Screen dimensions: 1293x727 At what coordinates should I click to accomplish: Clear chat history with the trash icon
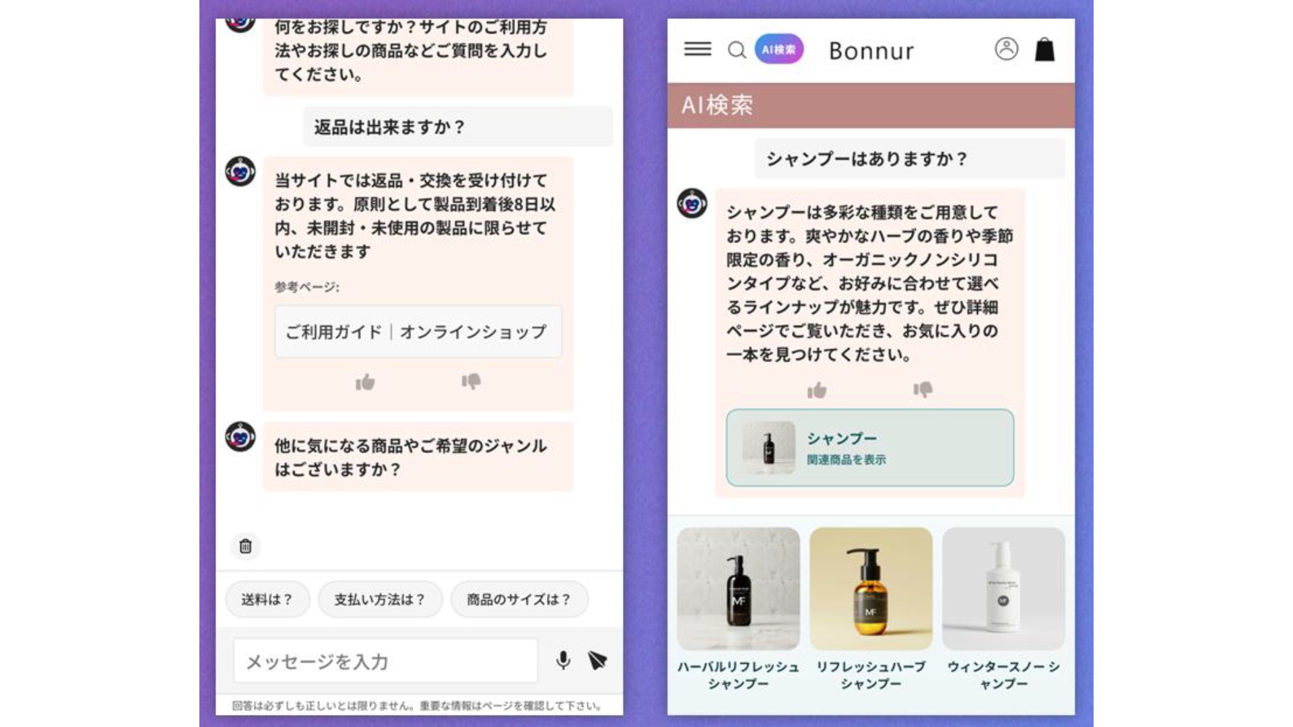point(245,547)
